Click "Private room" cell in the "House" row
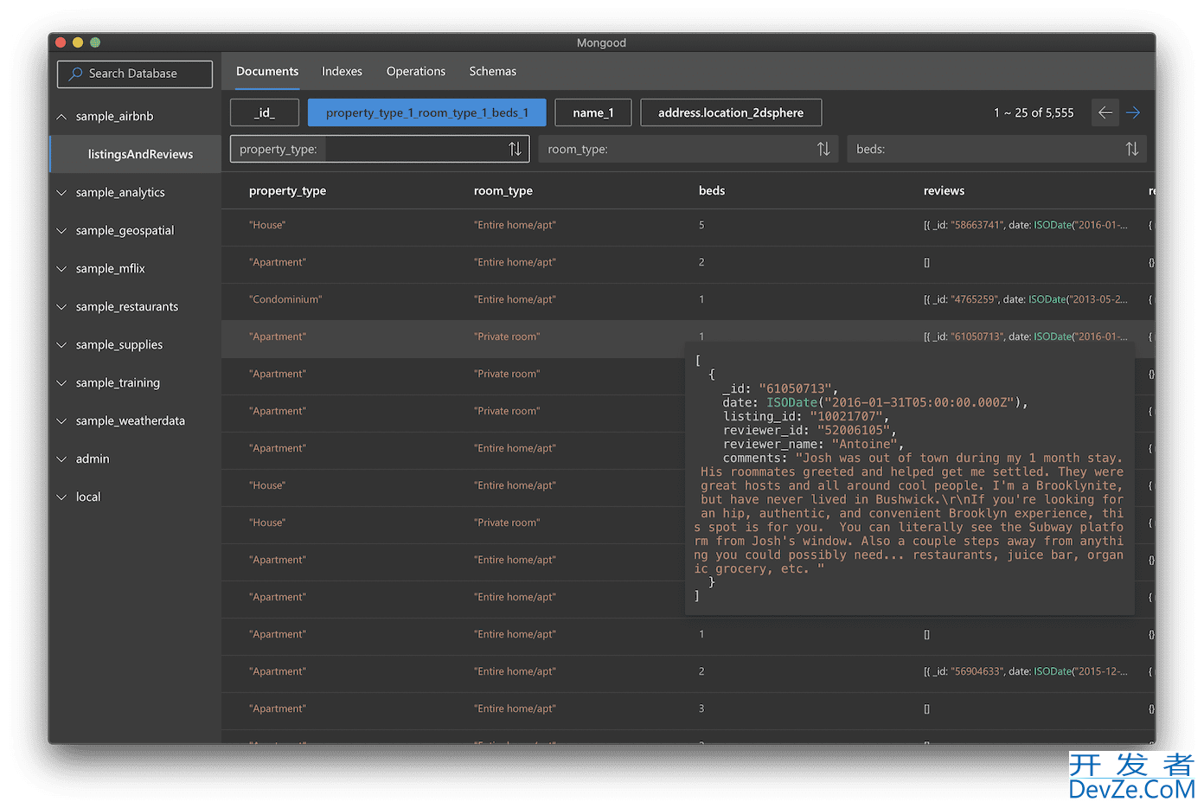 click(x=507, y=523)
